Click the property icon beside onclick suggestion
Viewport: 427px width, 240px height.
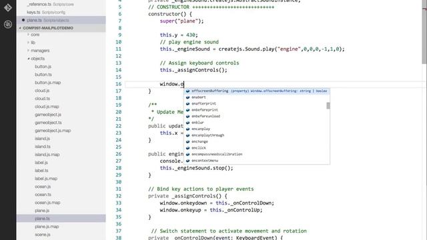point(187,148)
